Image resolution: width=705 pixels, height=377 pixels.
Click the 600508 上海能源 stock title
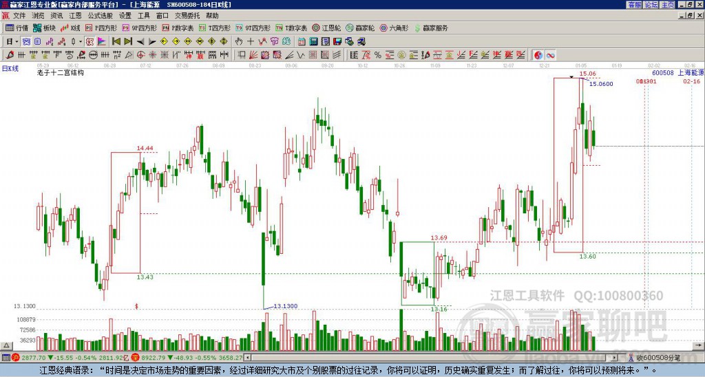[678, 72]
